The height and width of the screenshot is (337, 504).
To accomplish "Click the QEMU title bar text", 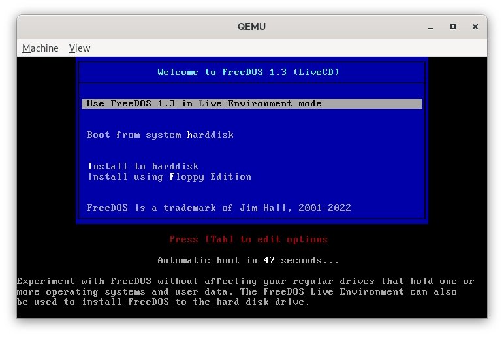I will pos(252,27).
